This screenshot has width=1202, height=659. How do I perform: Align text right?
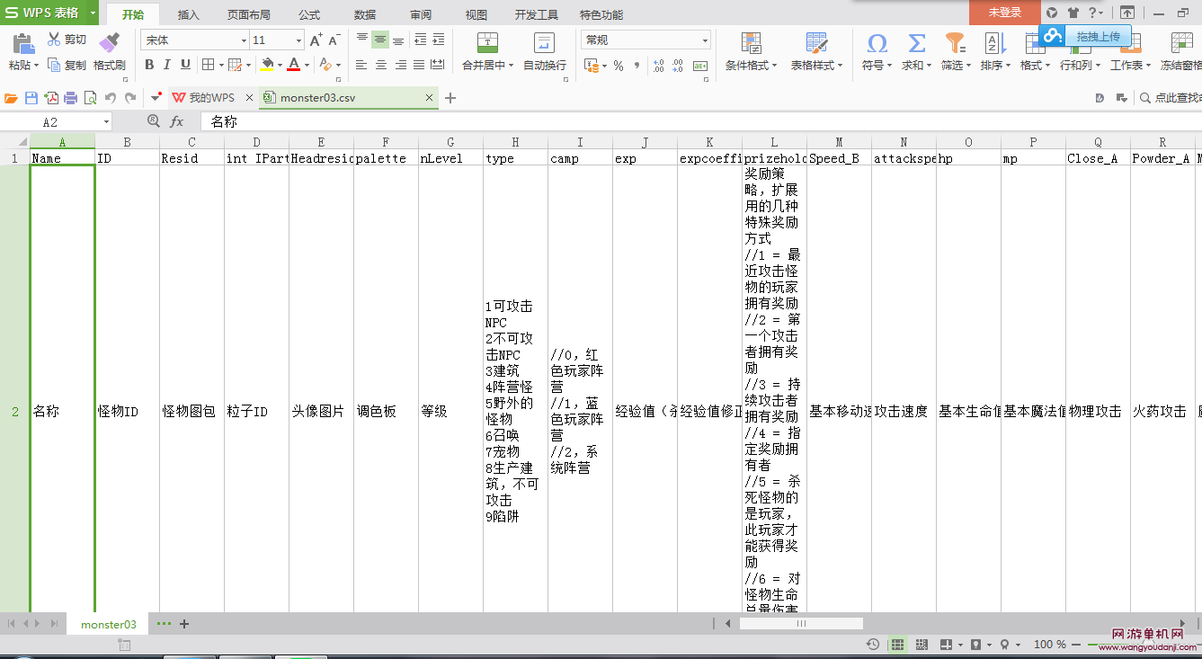[400, 65]
